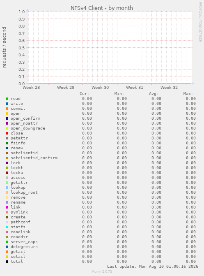Click the Week 28 axis label
Image resolution: width=204 pixels, height=276 pixels.
[31, 88]
